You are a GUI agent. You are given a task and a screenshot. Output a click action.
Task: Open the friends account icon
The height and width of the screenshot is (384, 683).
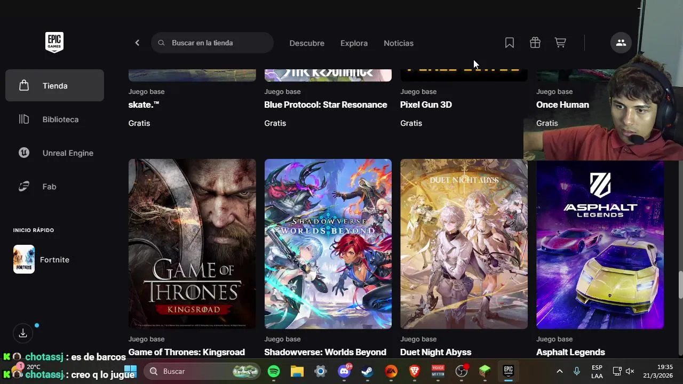click(621, 43)
